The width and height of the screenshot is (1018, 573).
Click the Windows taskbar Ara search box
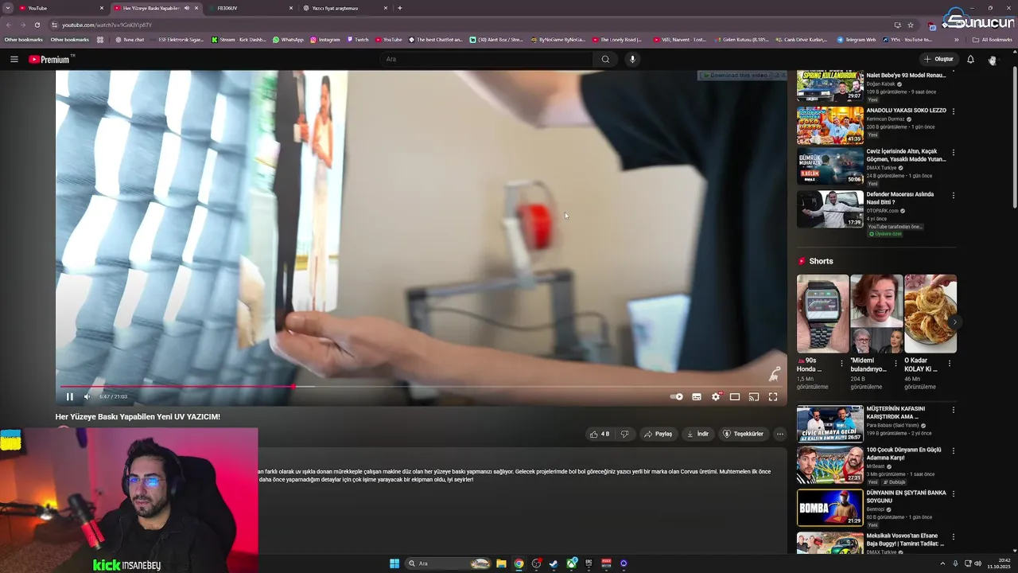pyautogui.click(x=449, y=563)
